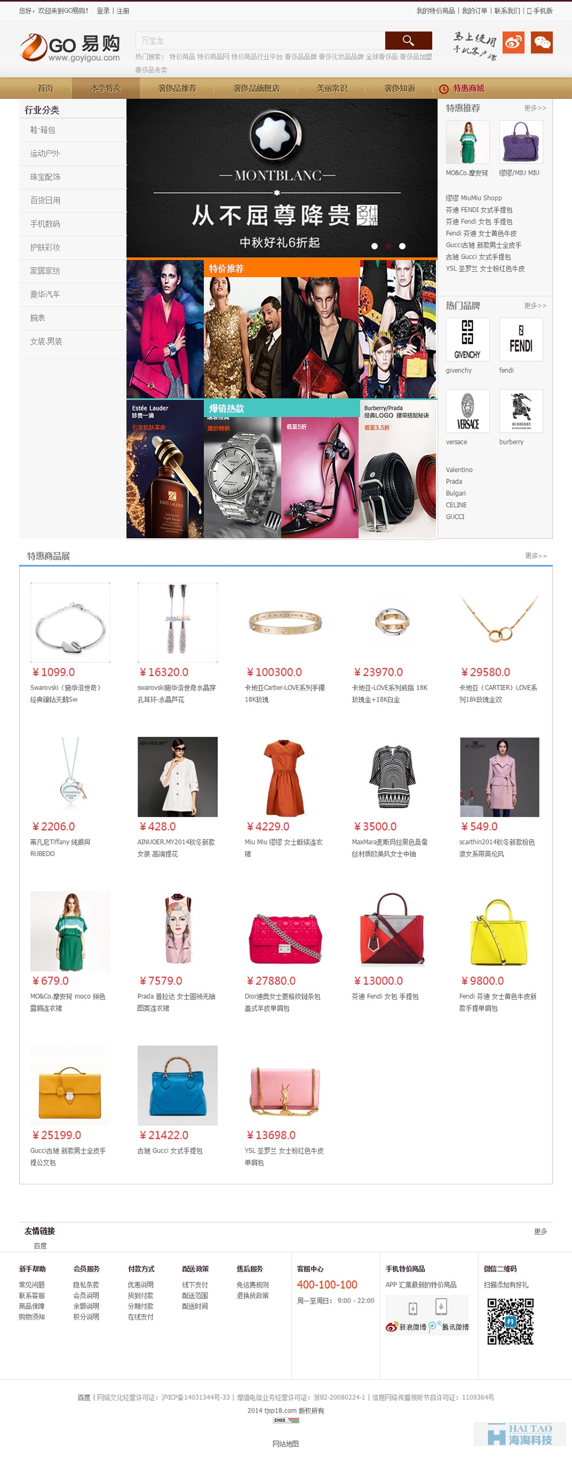
Task: Expand 更多 in 热门品牌 panel
Action: pos(535,306)
